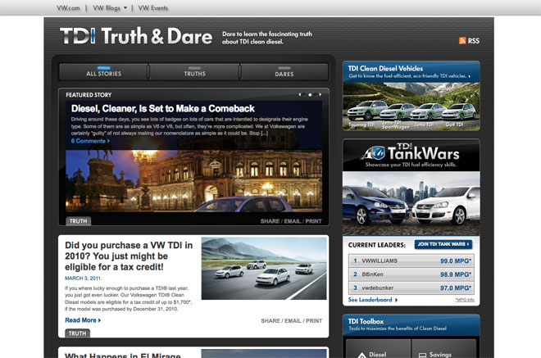The height and width of the screenshot is (358, 541).
Task: Open the 'What Happens in El Mirage' headline
Action: [x=123, y=355]
